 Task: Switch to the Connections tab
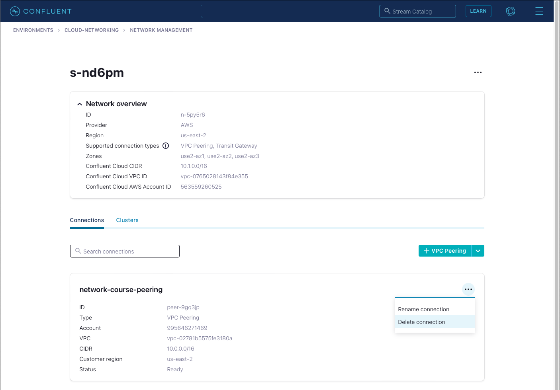point(87,220)
